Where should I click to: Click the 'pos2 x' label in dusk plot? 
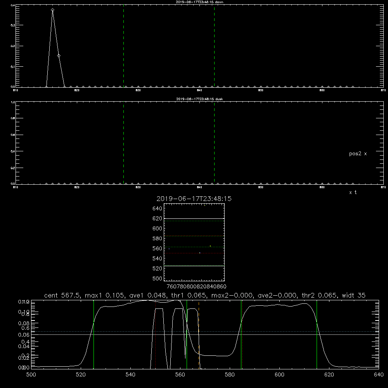tap(358, 154)
